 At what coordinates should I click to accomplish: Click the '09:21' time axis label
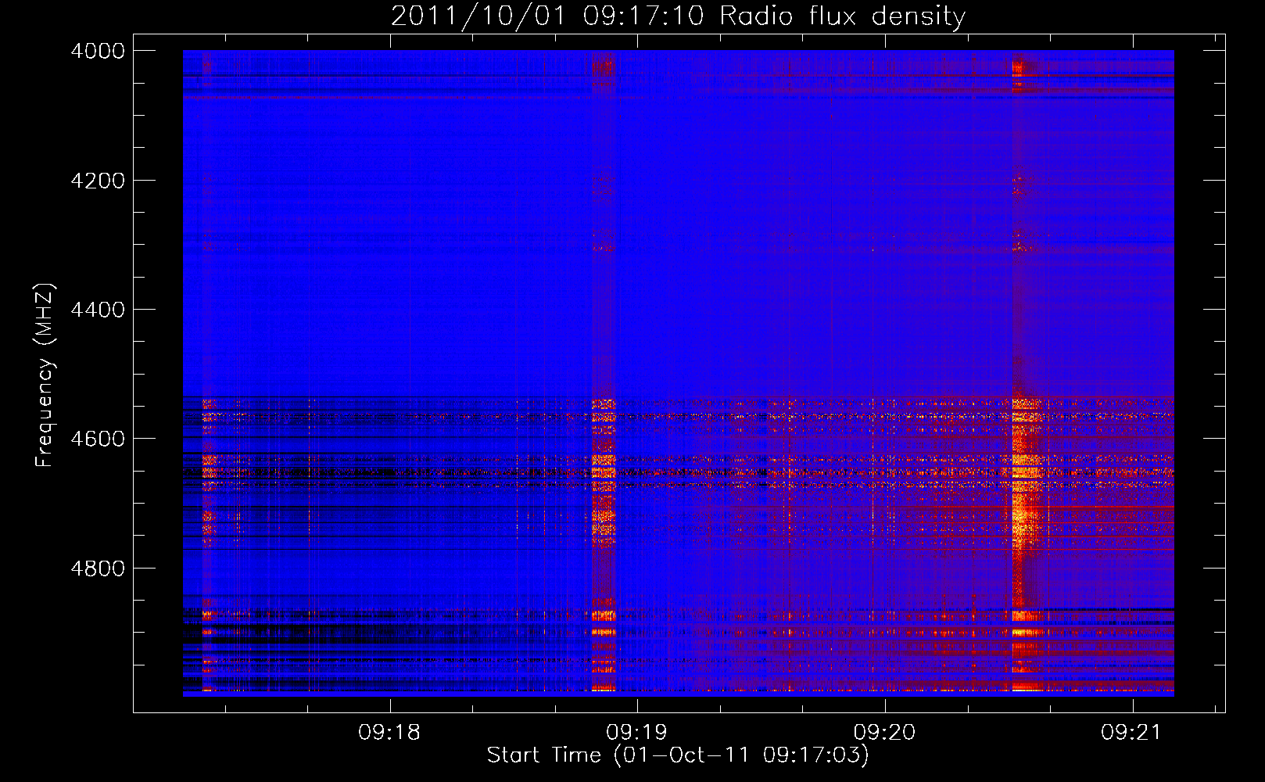pos(1132,733)
